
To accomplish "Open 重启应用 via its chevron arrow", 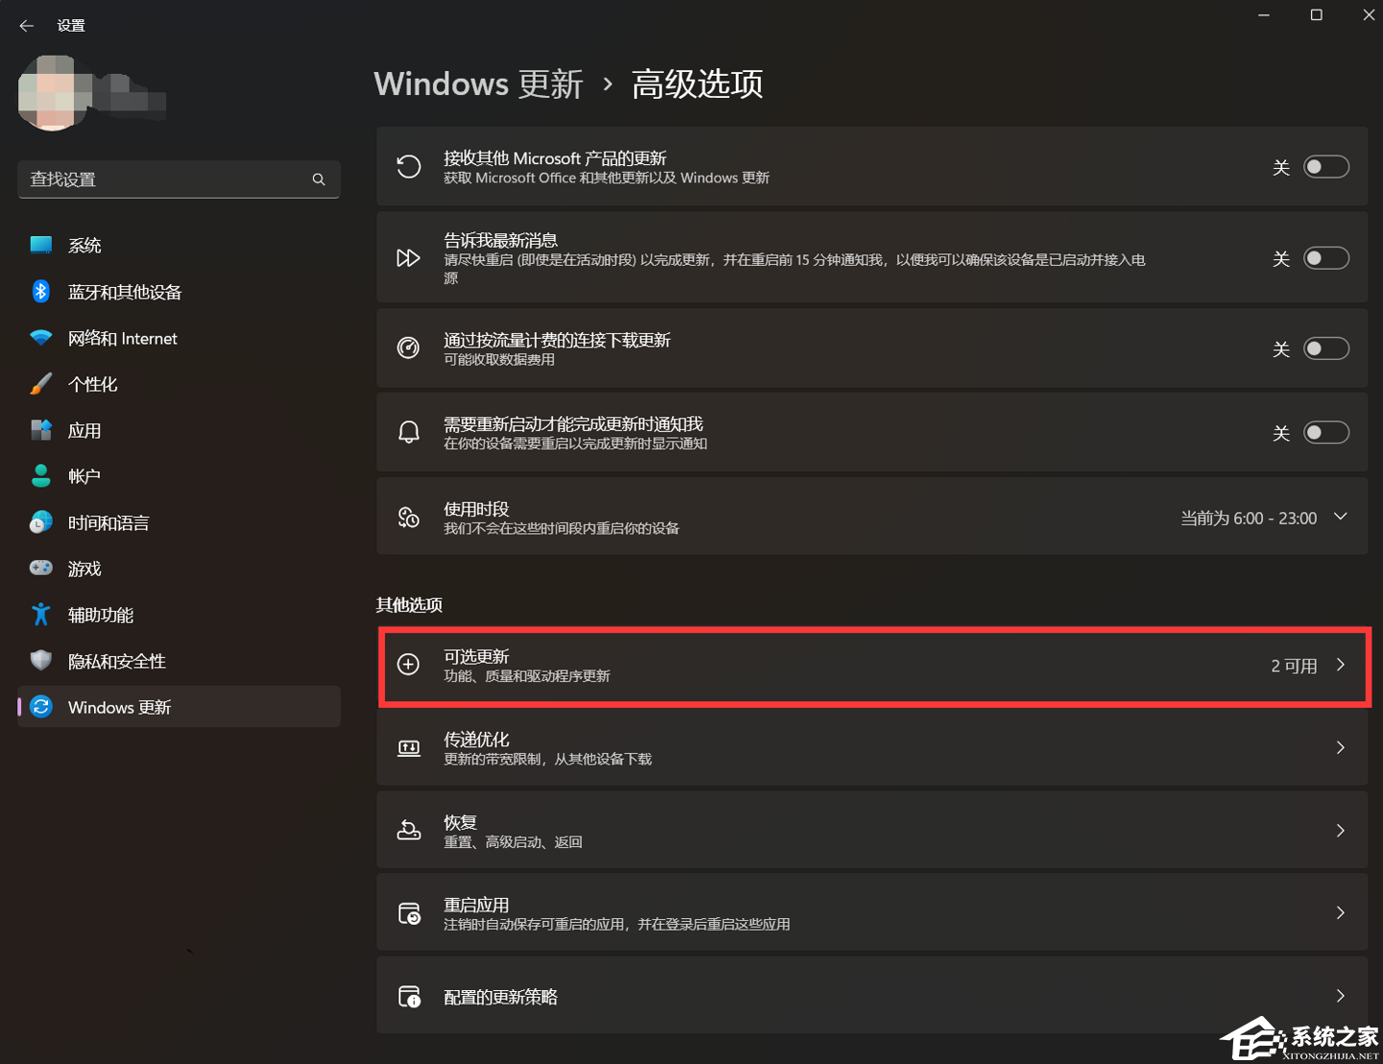I will click(x=1341, y=913).
